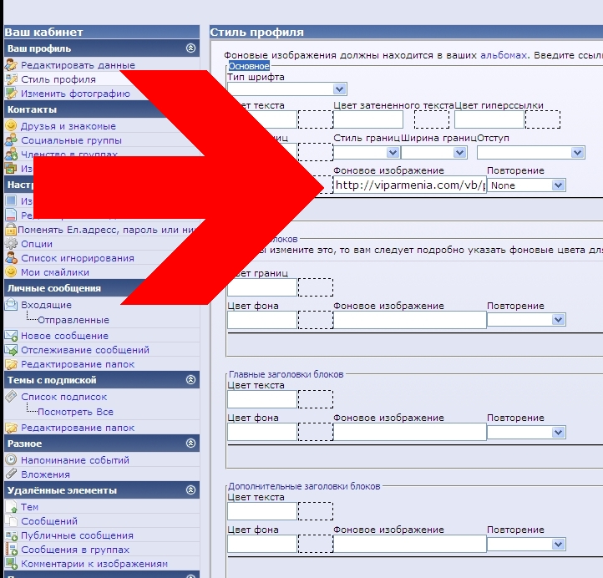Collapse the Удалённые элементы section
The height and width of the screenshot is (578, 603).
(x=191, y=490)
